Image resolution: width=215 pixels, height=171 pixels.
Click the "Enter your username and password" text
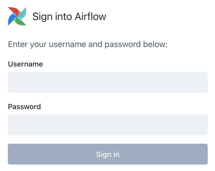[88, 44]
